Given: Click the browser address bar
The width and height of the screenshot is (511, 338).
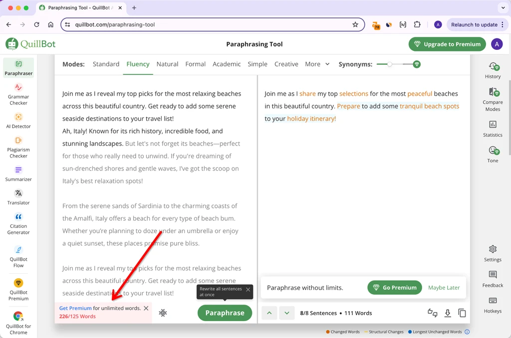Looking at the screenshot, I should click(x=212, y=24).
